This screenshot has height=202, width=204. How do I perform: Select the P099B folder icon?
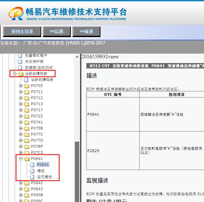27,195
